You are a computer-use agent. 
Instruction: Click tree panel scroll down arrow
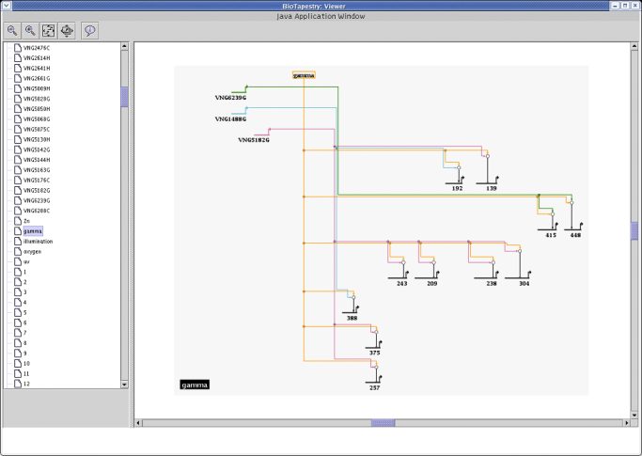[x=125, y=385]
